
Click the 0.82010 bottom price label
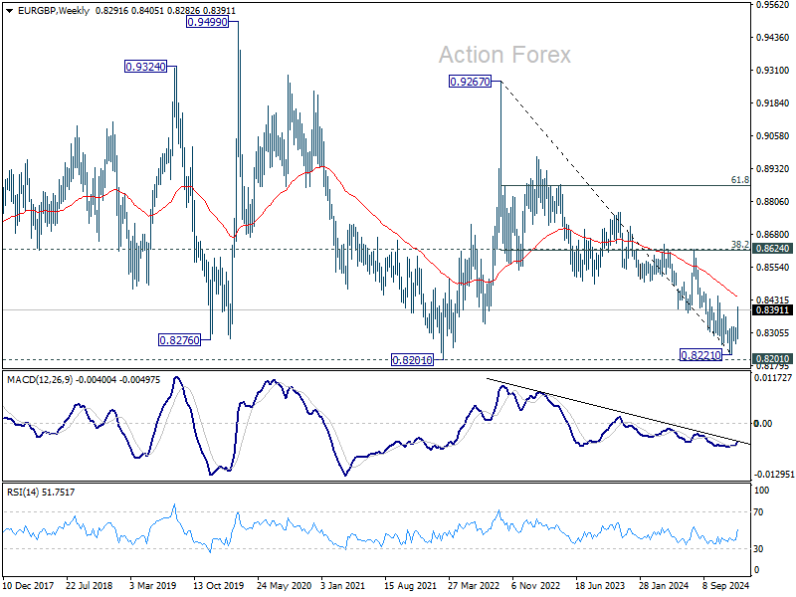[412, 360]
